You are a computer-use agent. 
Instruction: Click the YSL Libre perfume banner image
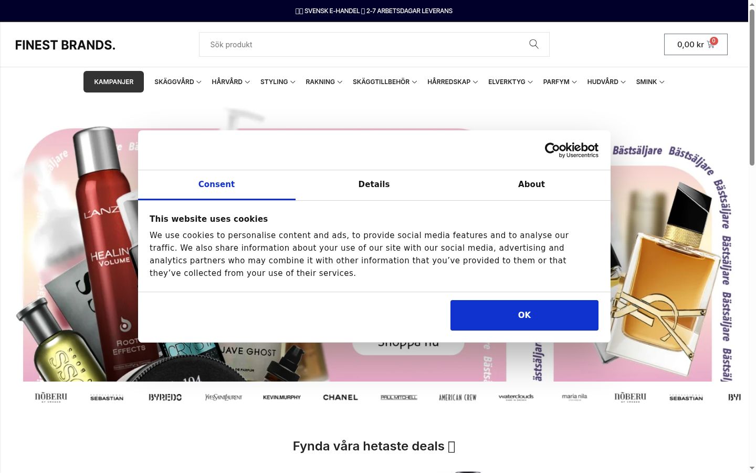(x=667, y=279)
